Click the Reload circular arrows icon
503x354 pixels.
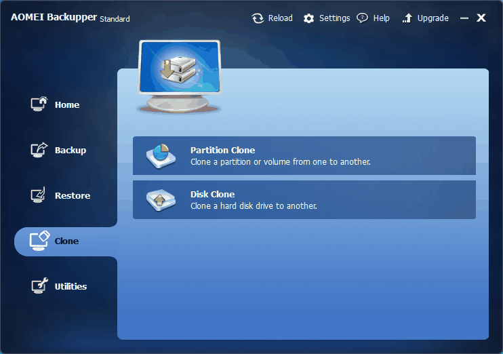coord(258,18)
